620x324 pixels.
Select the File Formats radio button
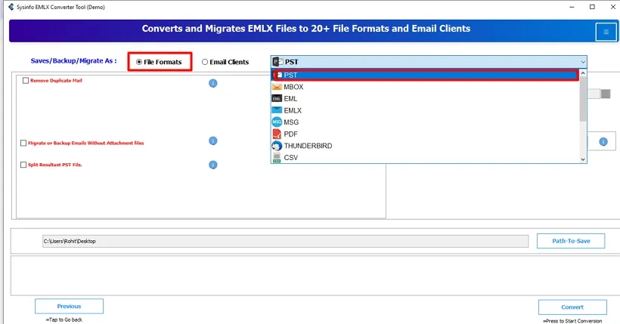[x=139, y=62]
